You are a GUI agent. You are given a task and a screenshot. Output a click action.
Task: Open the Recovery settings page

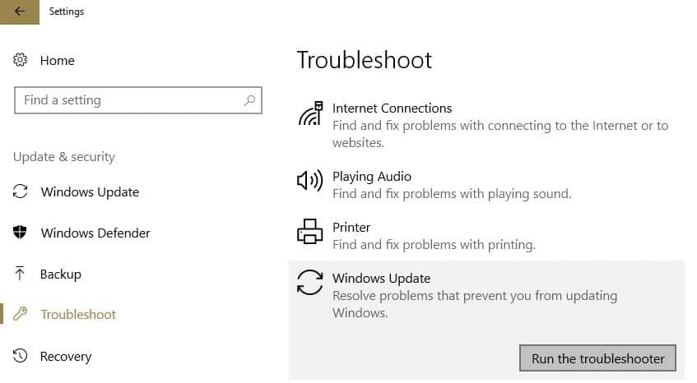point(66,356)
